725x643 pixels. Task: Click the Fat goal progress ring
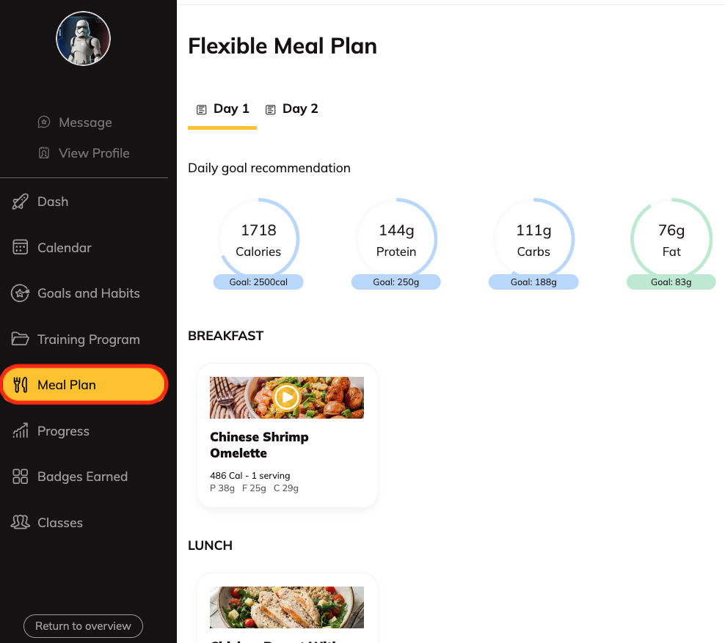(671, 239)
